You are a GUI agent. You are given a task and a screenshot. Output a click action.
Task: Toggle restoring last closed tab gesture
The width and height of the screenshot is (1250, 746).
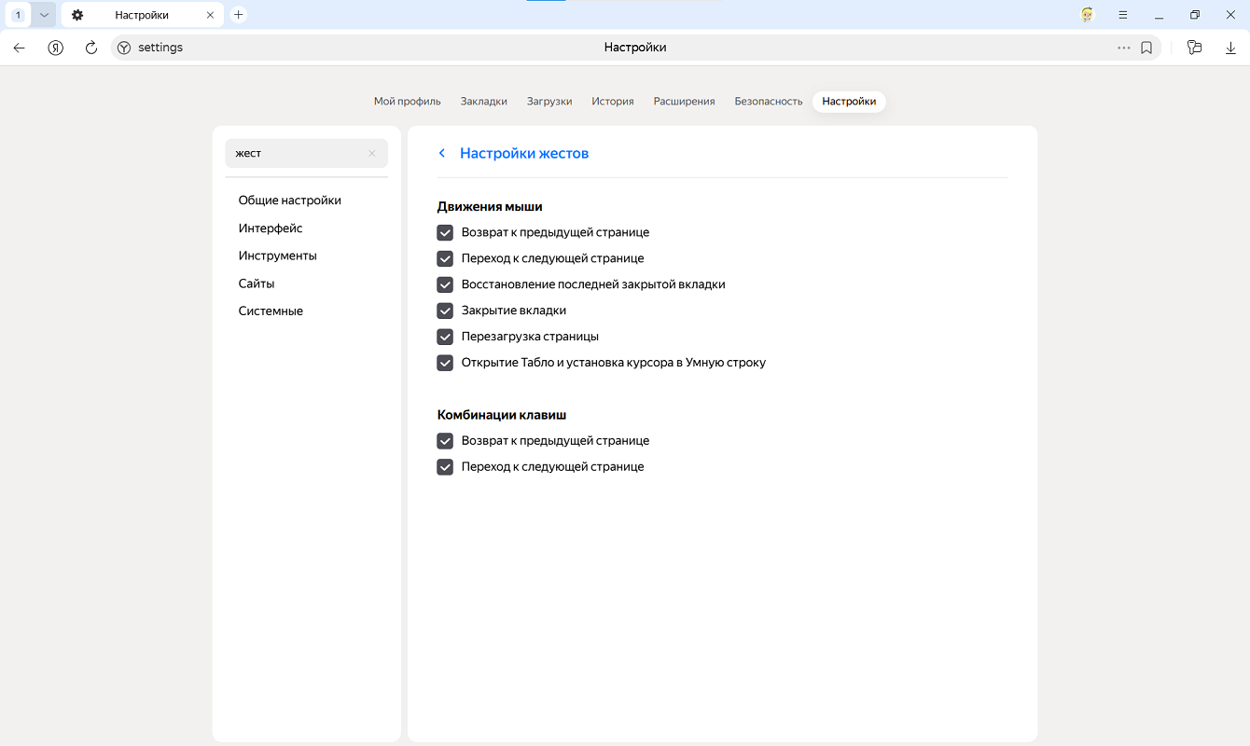tap(445, 284)
